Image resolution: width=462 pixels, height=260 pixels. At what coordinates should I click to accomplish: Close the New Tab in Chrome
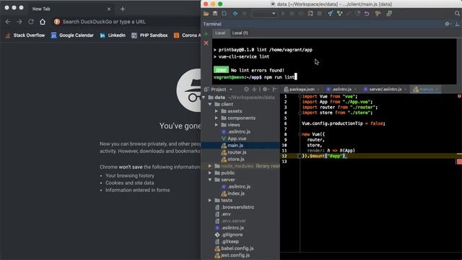click(109, 9)
